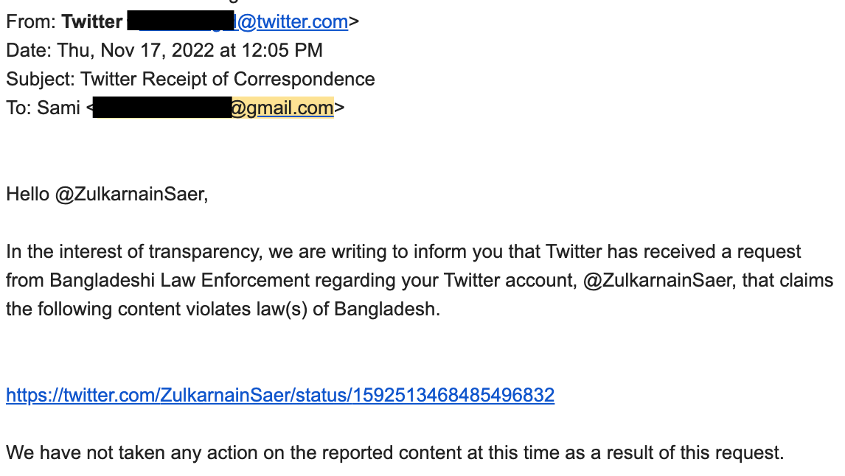
Task: Click the @twitter.com sender email link
Action: coord(293,21)
